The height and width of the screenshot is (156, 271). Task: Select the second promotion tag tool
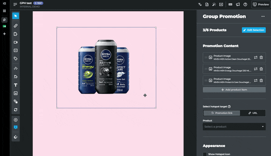[x=15, y=77]
